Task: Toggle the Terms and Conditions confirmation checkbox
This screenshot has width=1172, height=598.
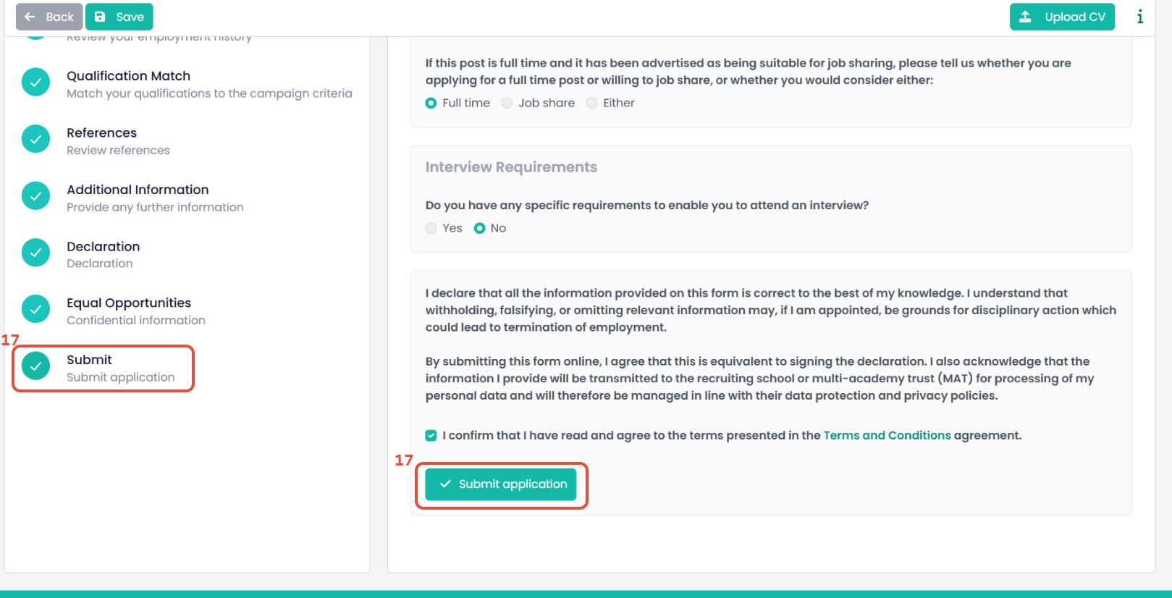Action: point(431,435)
